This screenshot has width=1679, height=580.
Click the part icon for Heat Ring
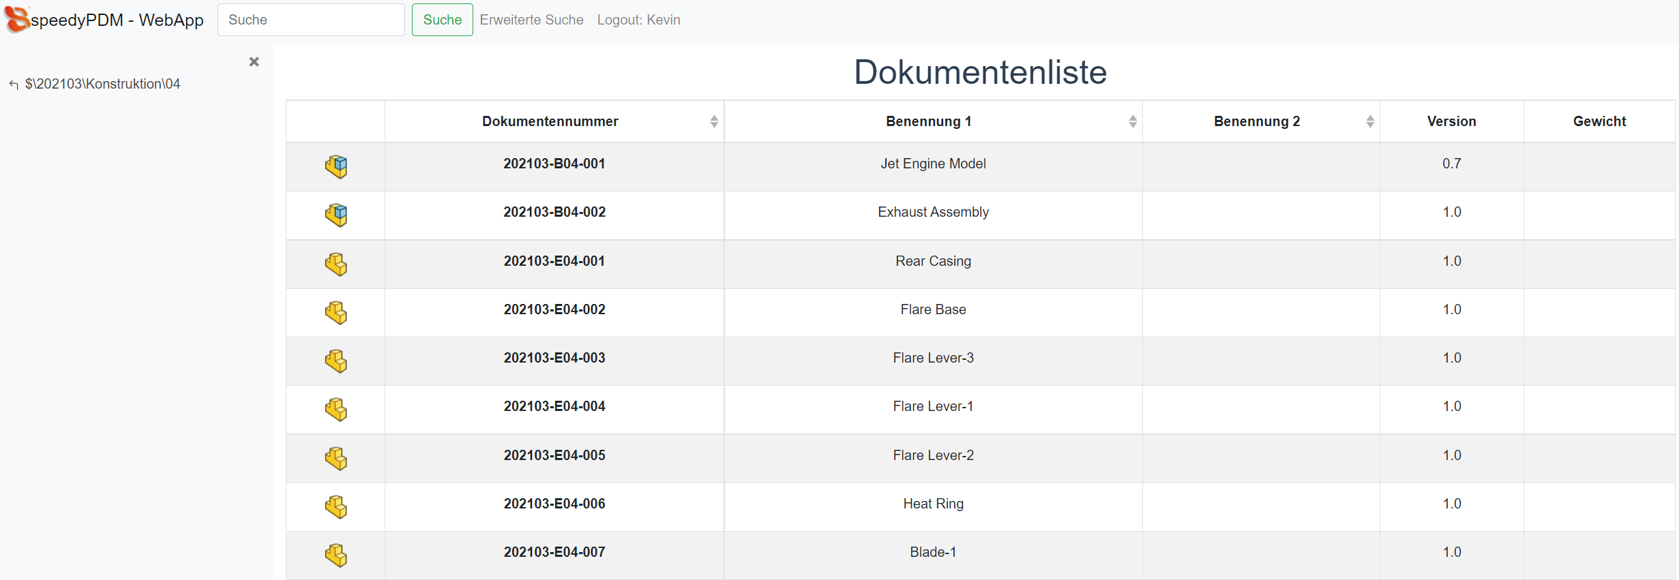coord(336,506)
